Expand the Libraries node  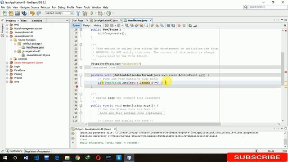pyautogui.click(x=11, y=59)
